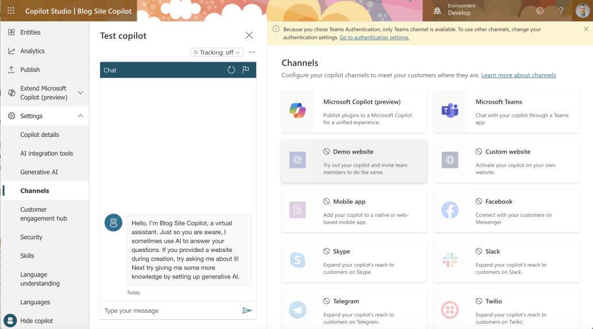Click the flag icon in Chat header

246,69
